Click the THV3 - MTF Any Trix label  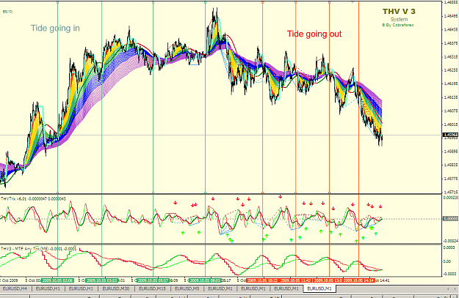(38, 249)
